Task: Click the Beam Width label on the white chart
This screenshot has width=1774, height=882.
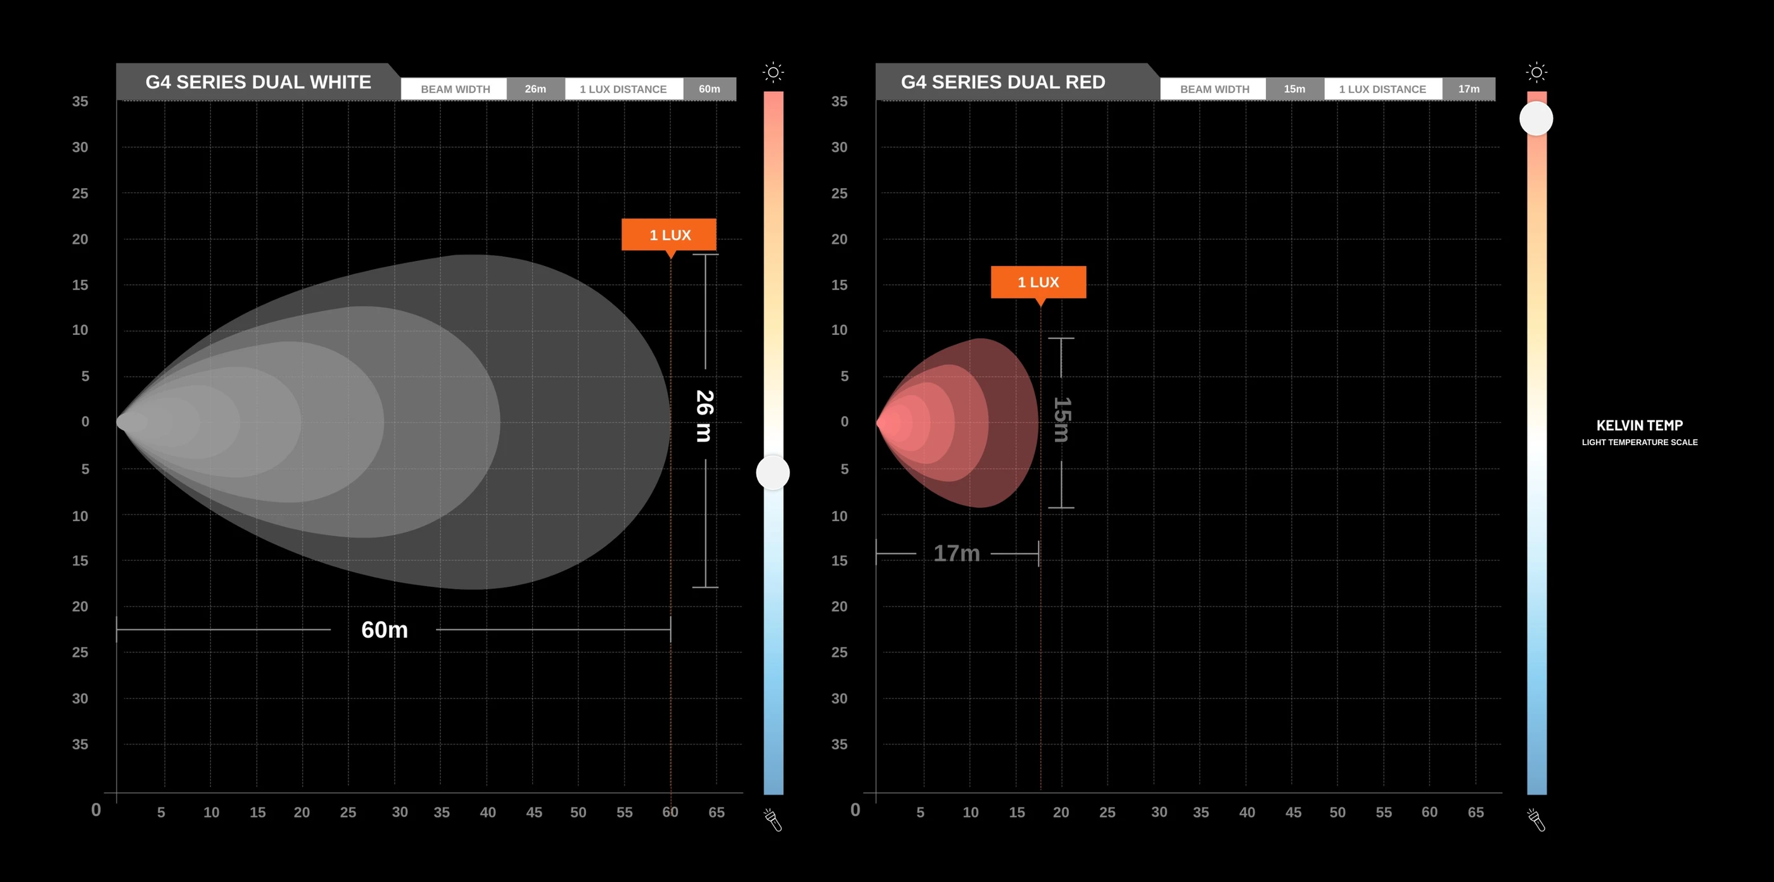Action: click(454, 89)
